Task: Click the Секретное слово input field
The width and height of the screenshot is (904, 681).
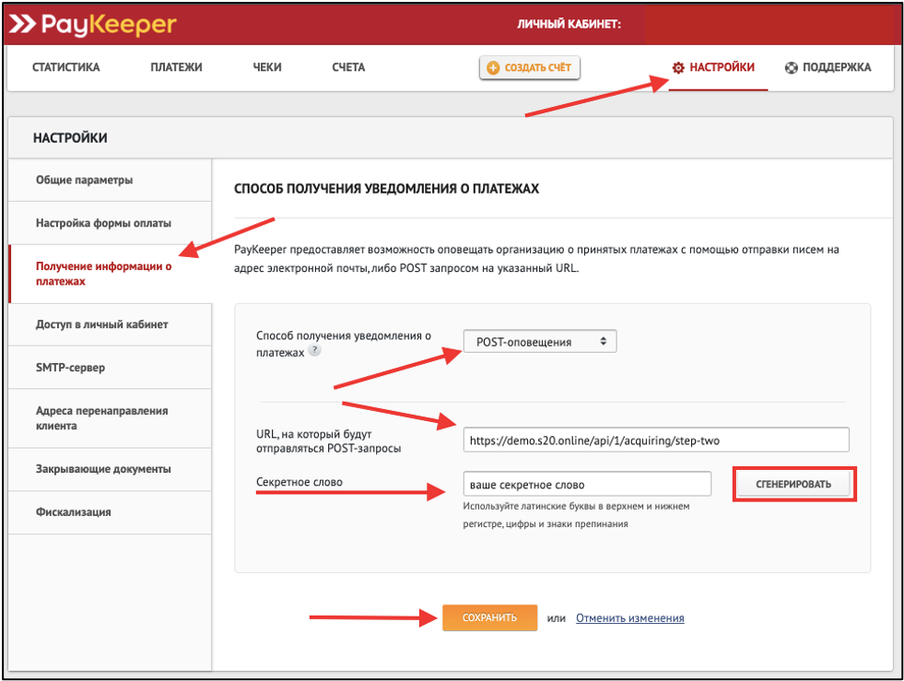Action: (x=587, y=485)
